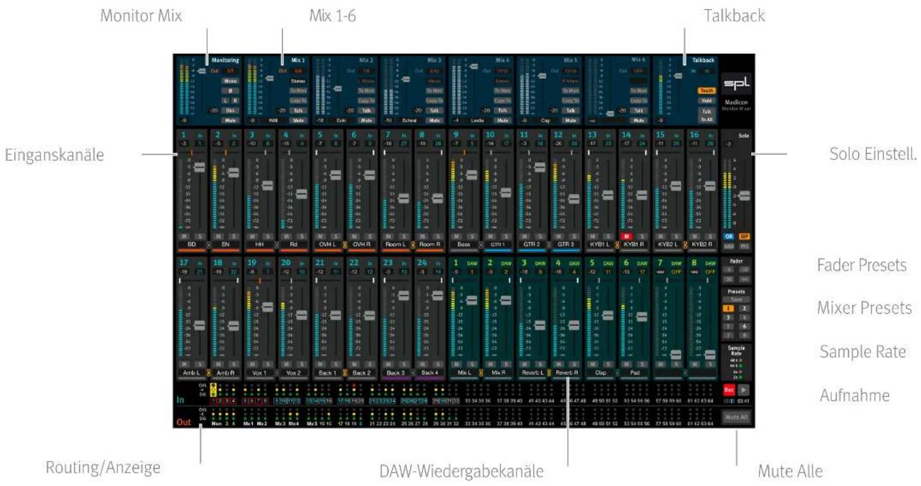Click the Monitoring level fader handle
This screenshot has width=921, height=486.
(x=203, y=71)
